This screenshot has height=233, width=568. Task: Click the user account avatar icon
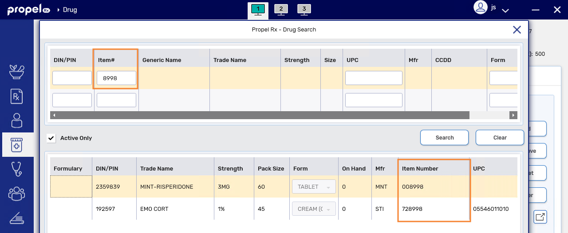pos(481,8)
